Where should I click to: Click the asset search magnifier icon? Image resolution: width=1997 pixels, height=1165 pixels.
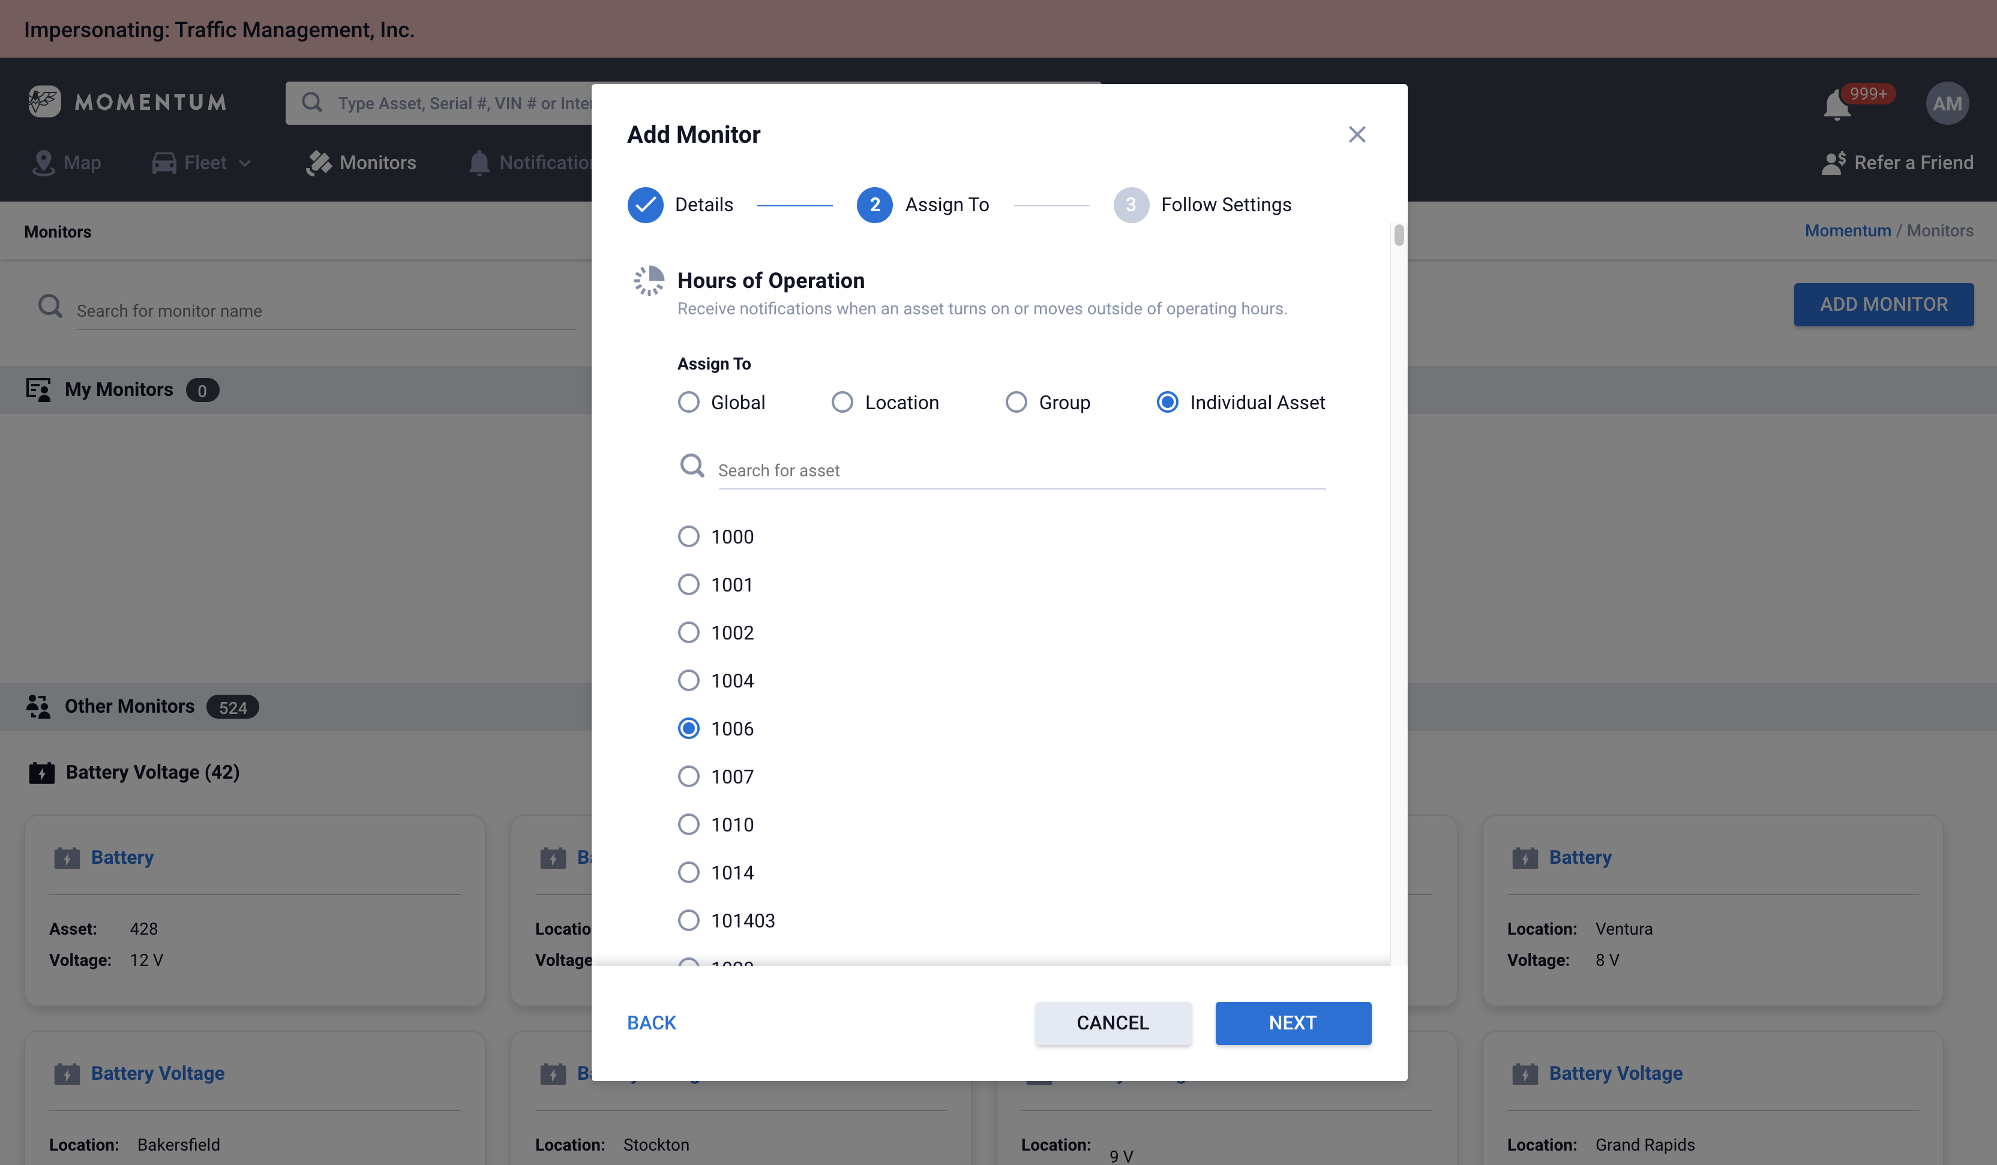point(692,467)
